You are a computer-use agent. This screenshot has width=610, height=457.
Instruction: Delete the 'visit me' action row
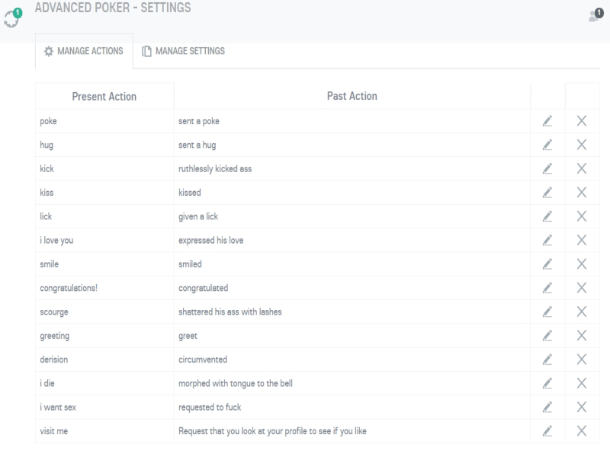click(582, 431)
